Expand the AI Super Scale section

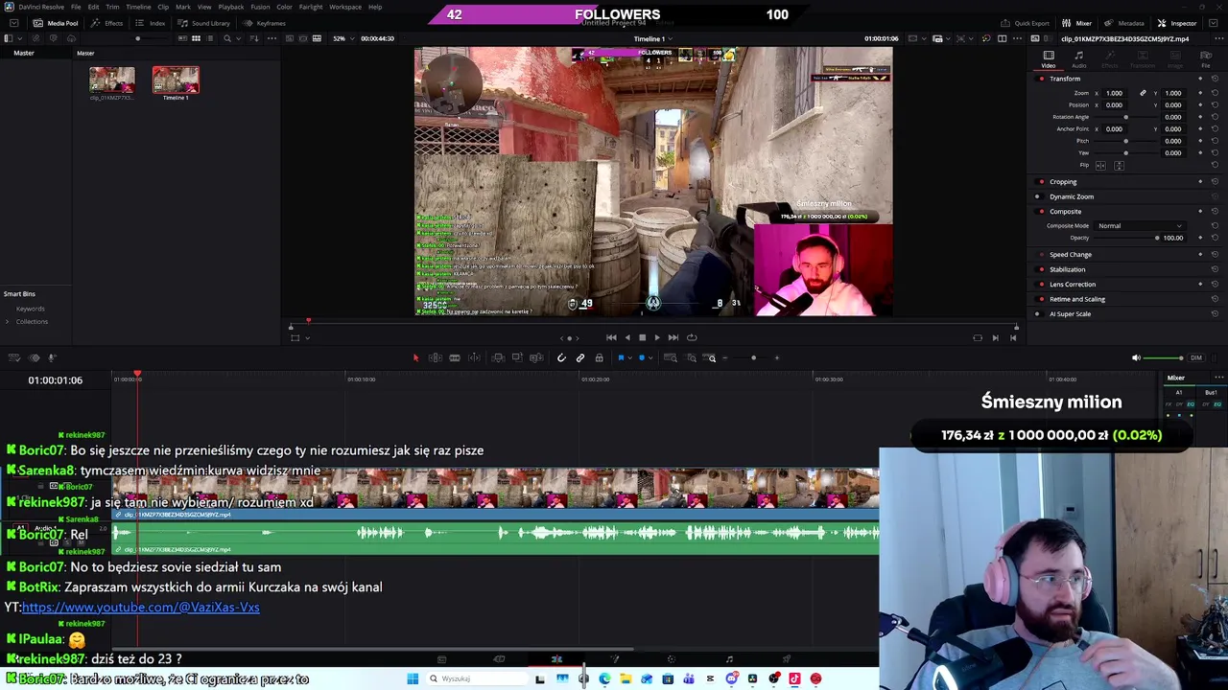click(x=1070, y=314)
